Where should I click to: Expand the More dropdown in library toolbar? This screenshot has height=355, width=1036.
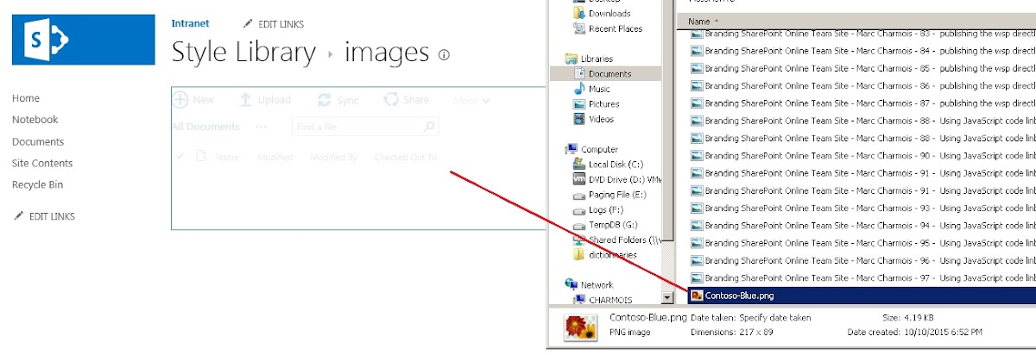click(471, 100)
